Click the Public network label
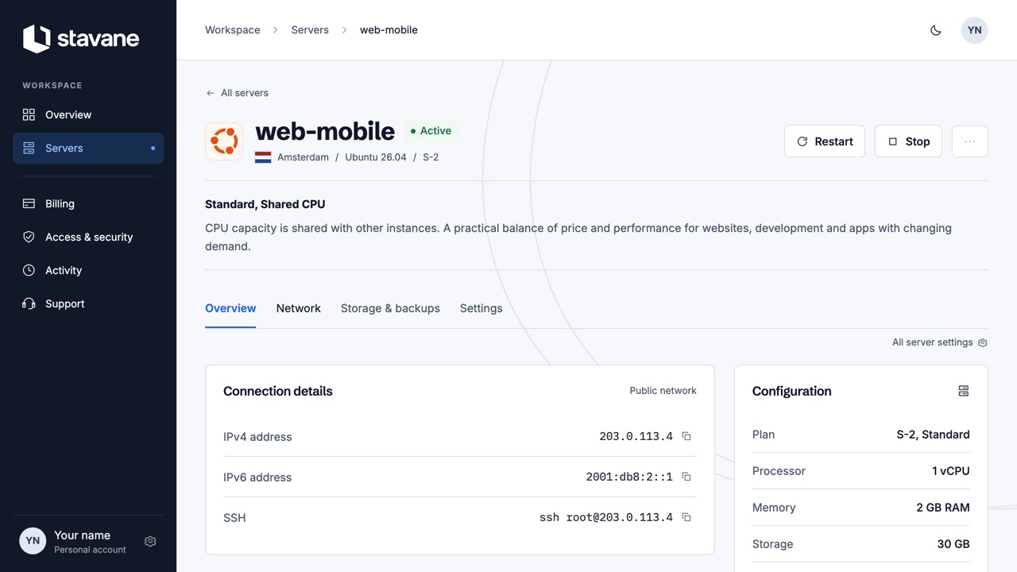The width and height of the screenshot is (1017, 572). pos(663,391)
